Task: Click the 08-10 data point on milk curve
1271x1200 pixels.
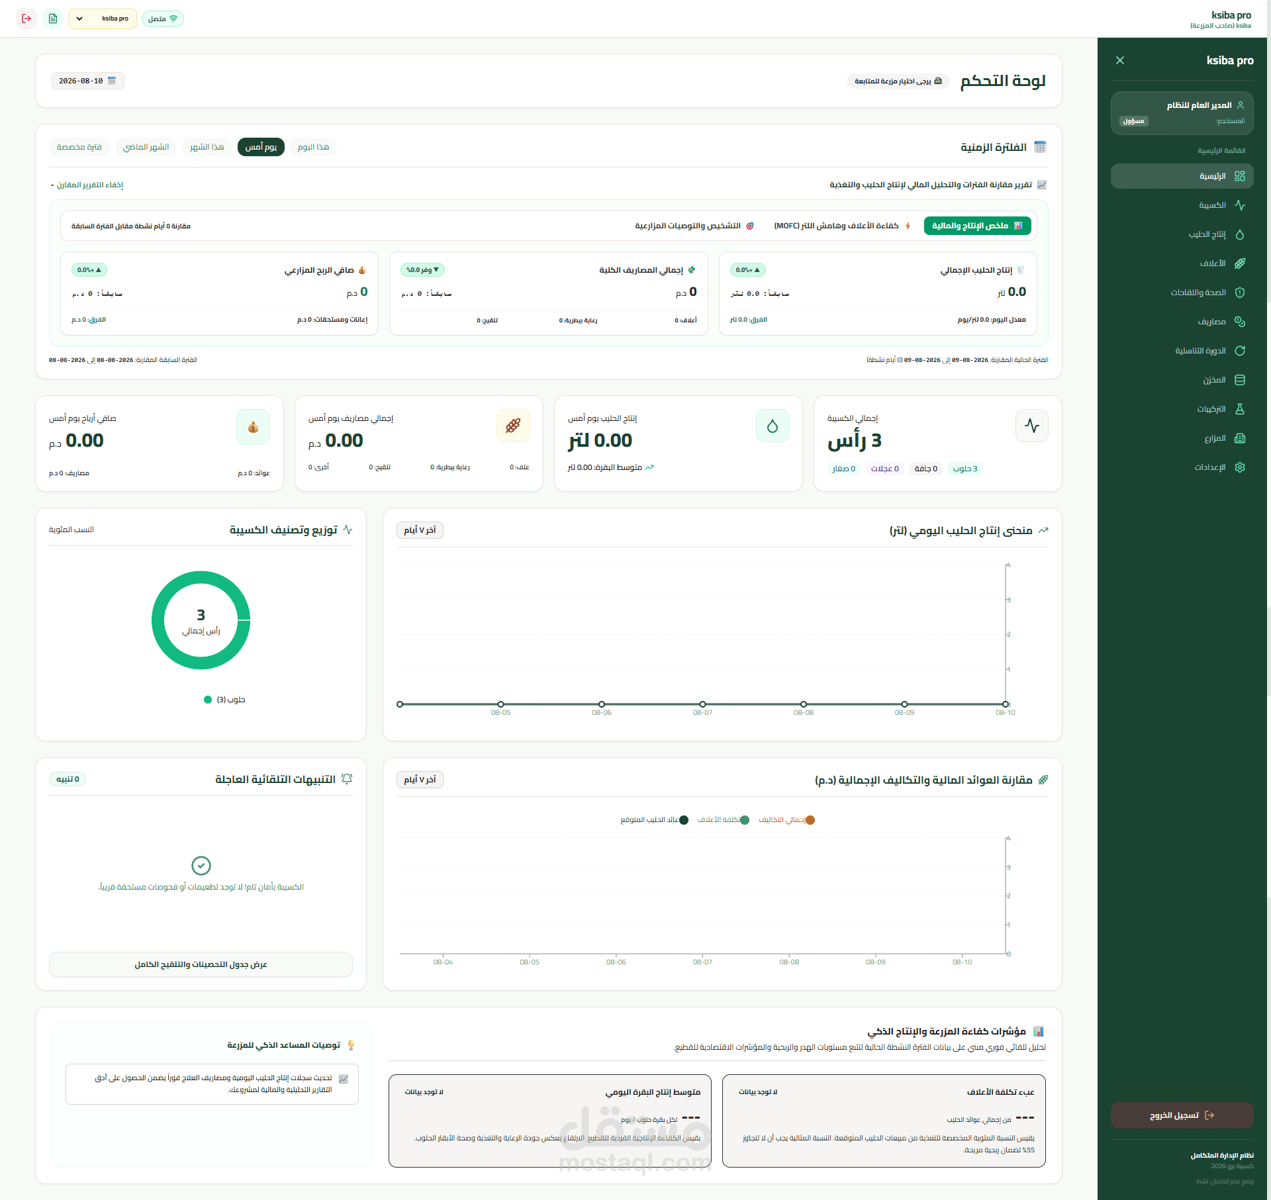Action: [1005, 704]
